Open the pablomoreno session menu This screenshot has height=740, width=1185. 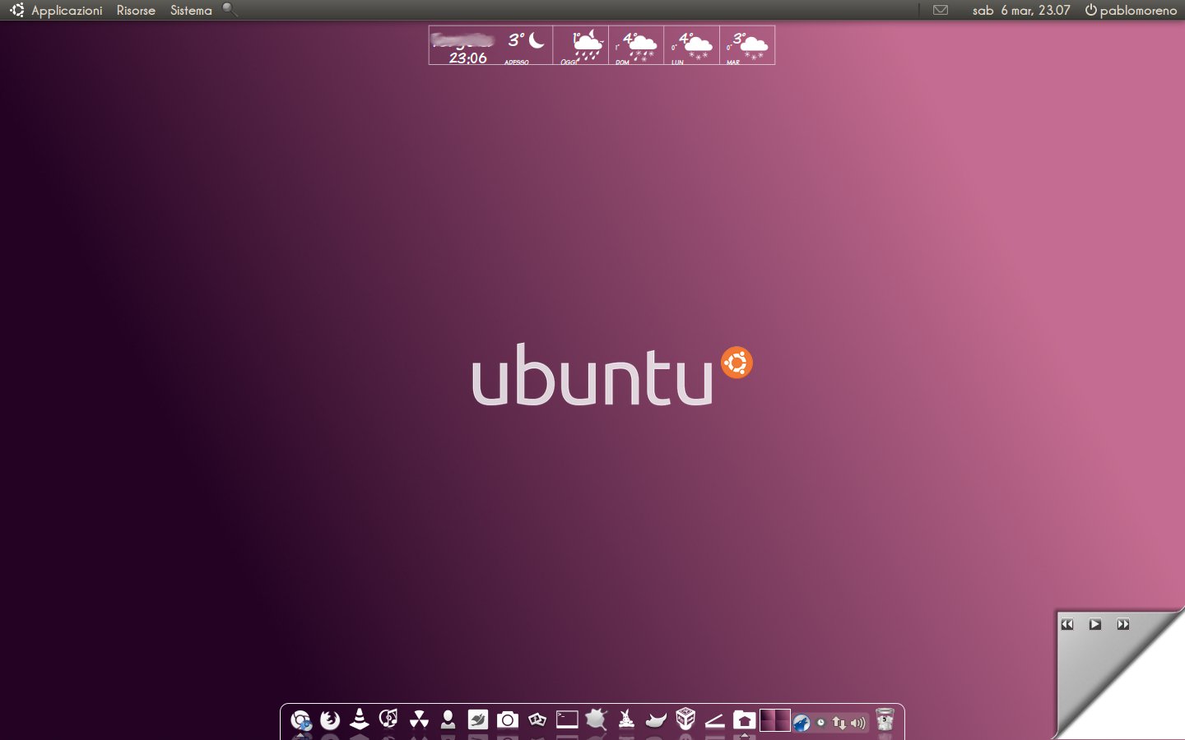(x=1131, y=10)
